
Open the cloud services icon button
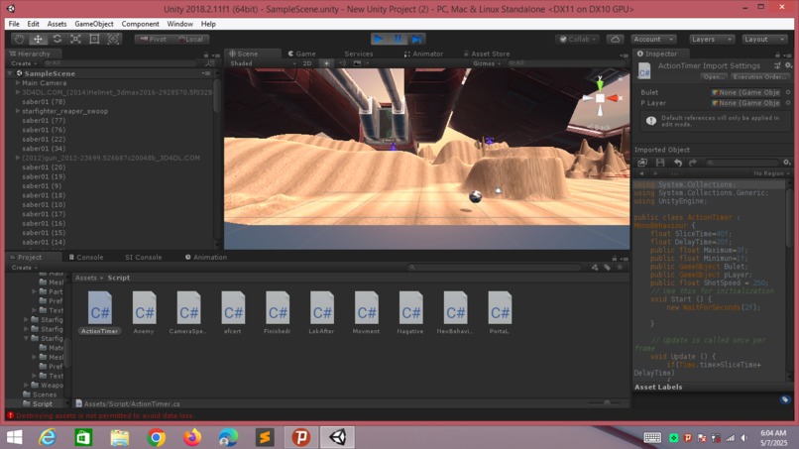[615, 40]
